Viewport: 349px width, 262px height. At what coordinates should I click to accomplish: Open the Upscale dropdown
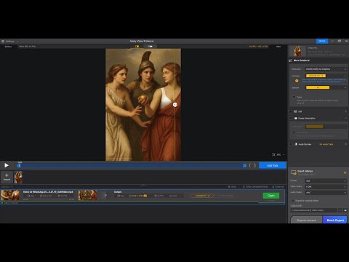click(x=326, y=87)
